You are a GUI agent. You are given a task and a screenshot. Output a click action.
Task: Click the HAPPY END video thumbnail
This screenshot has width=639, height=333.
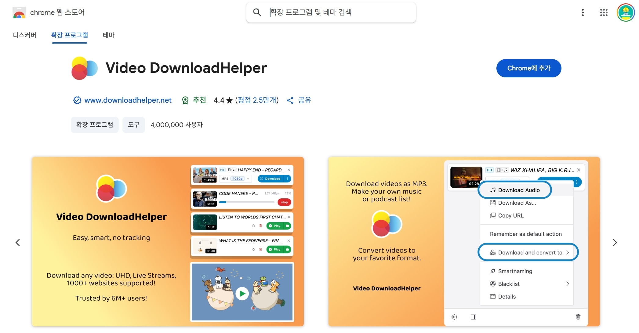[x=205, y=175]
